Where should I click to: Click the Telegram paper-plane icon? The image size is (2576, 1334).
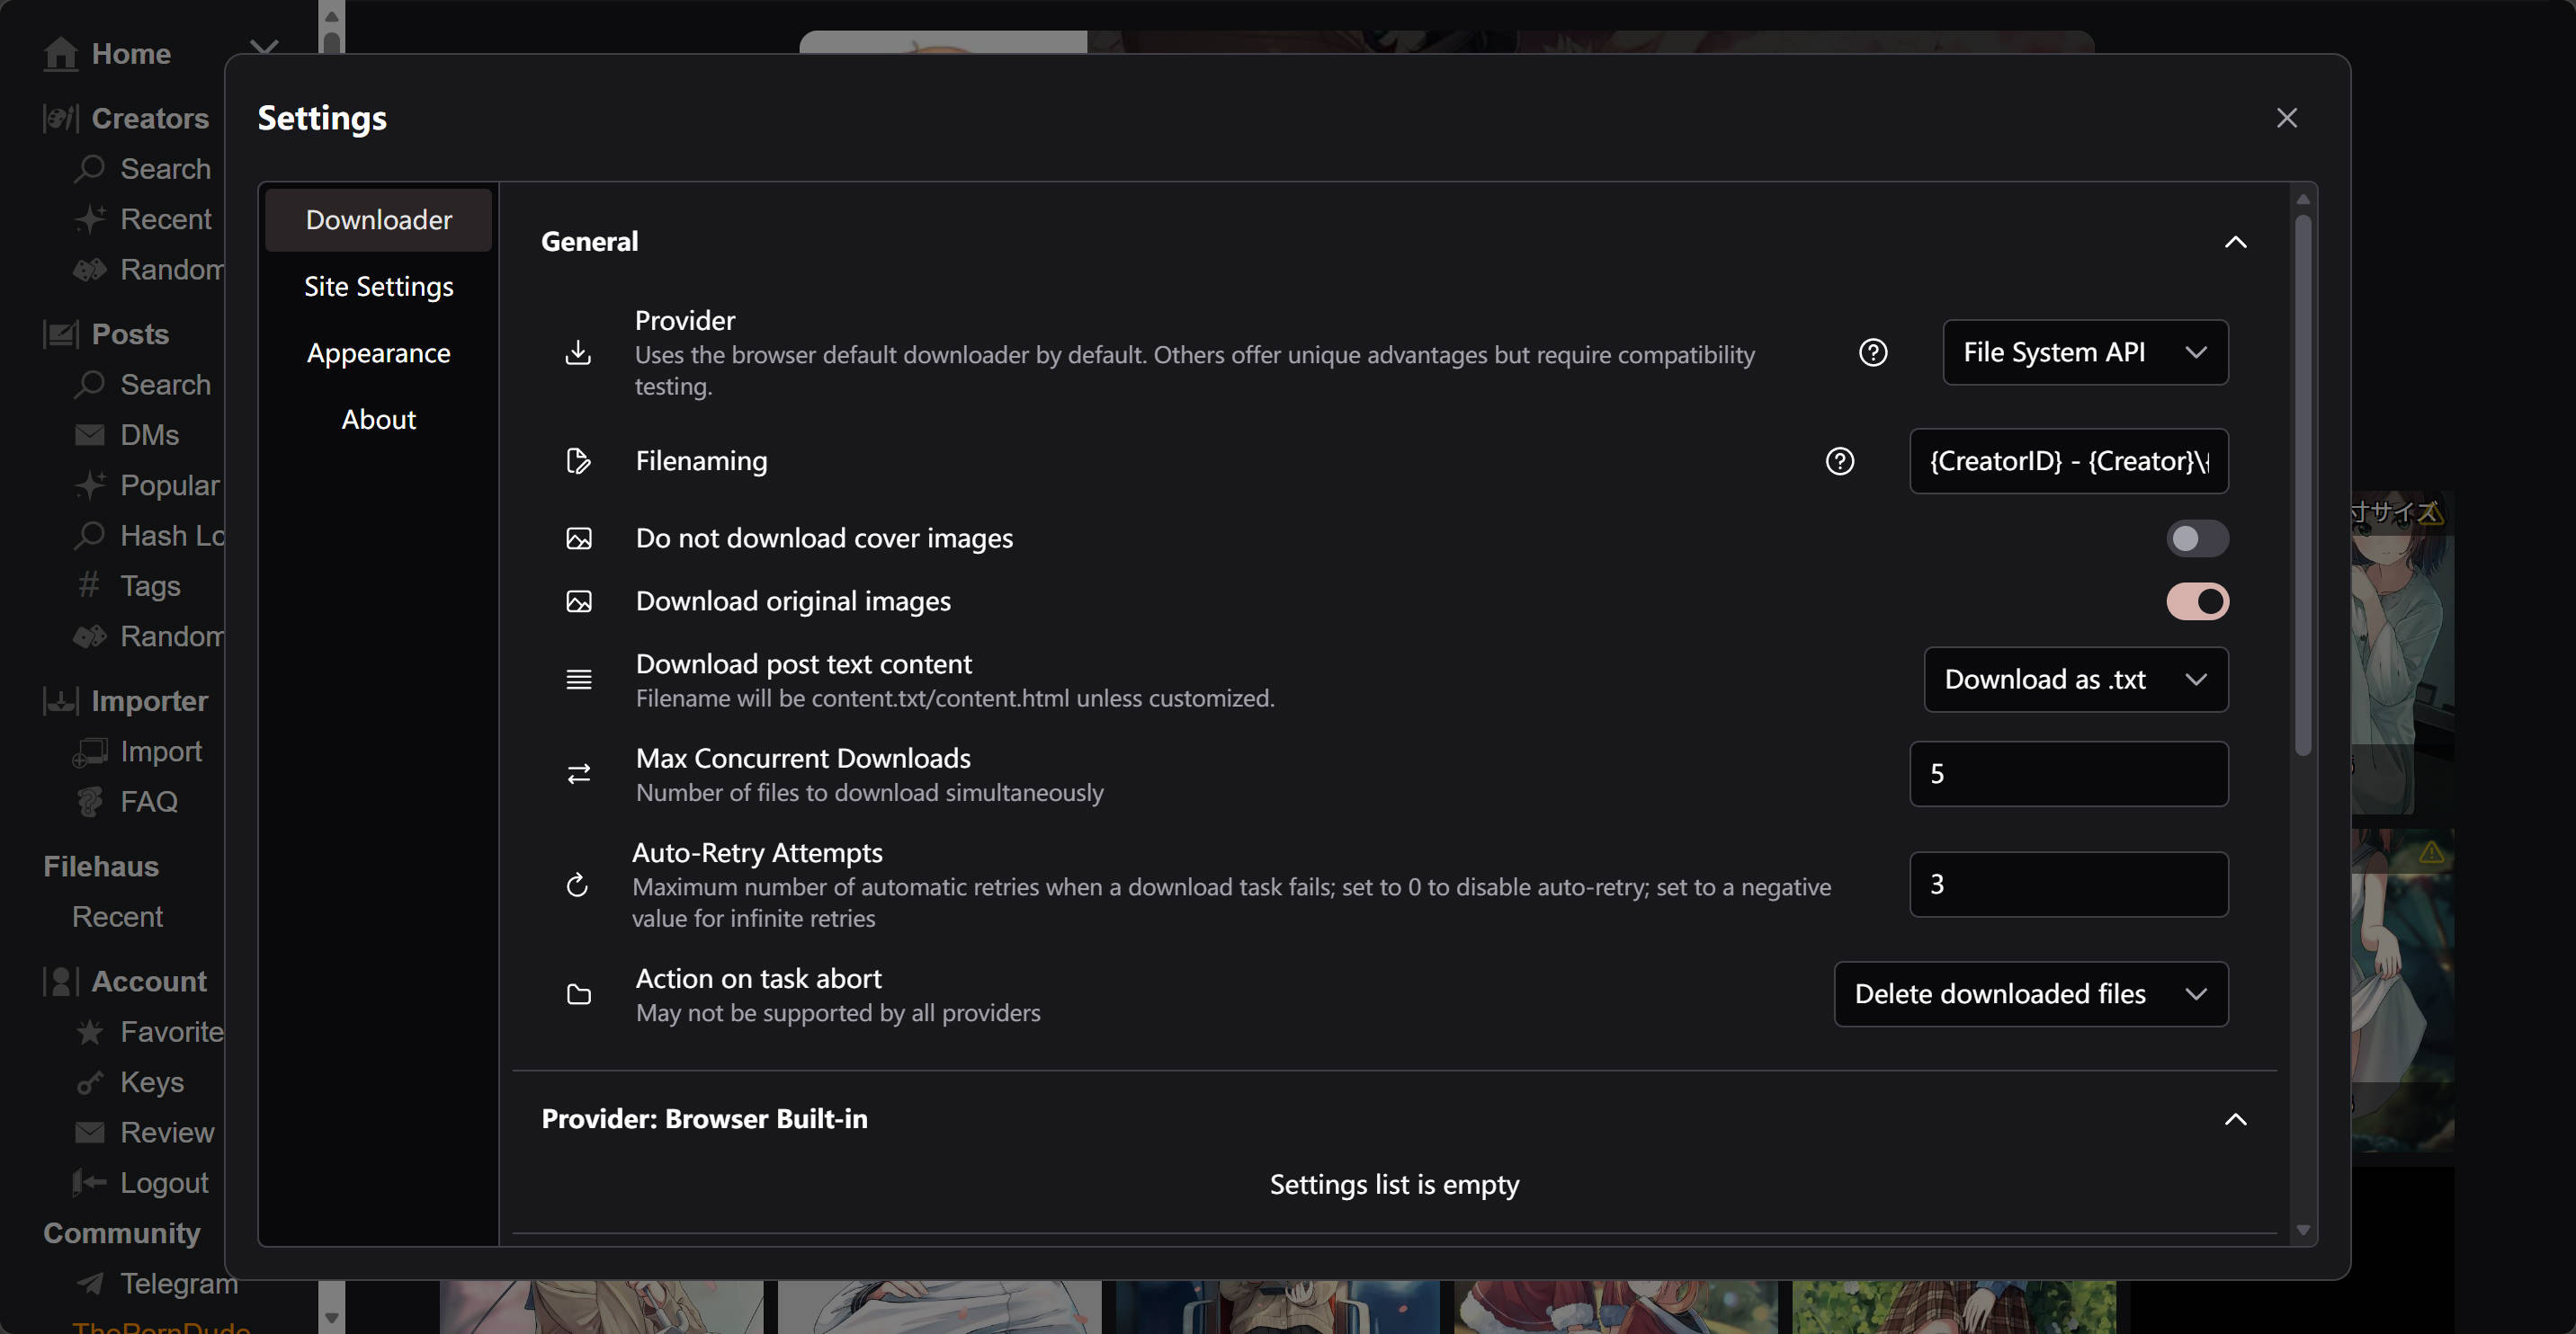point(90,1283)
